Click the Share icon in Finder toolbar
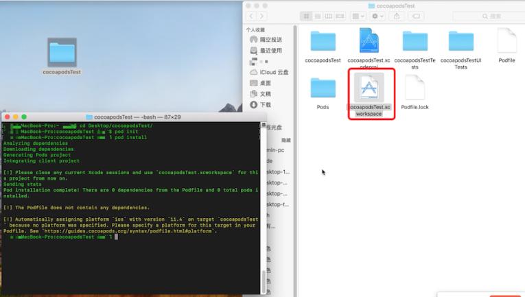Screen dimensions: 525x297 tap(397, 15)
